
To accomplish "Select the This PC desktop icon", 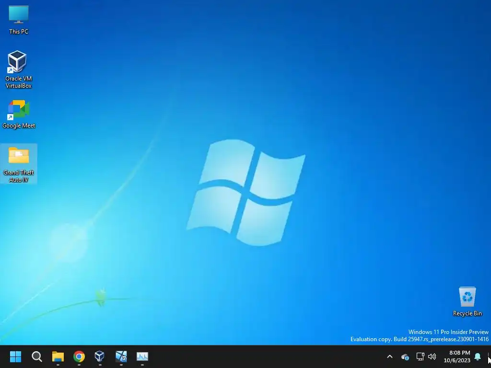I will click(x=19, y=20).
